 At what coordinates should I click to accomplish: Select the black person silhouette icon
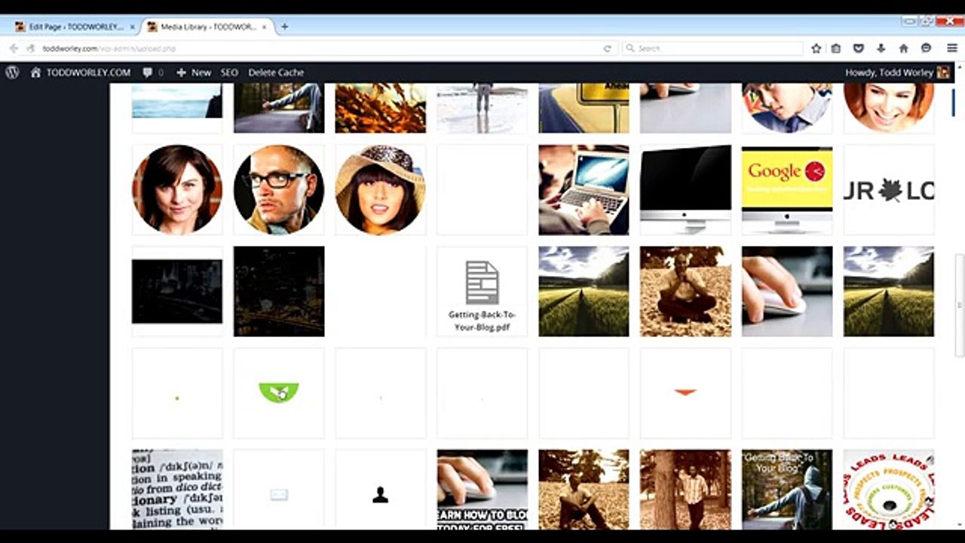tap(380, 489)
